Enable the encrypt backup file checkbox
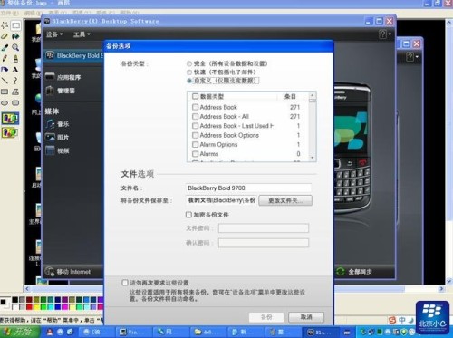Viewport: 453px width, 338px height. (x=188, y=215)
